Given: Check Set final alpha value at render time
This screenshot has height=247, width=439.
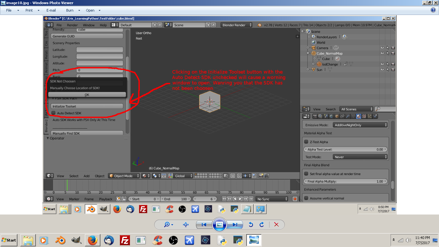Looking at the screenshot, I should [306, 174].
